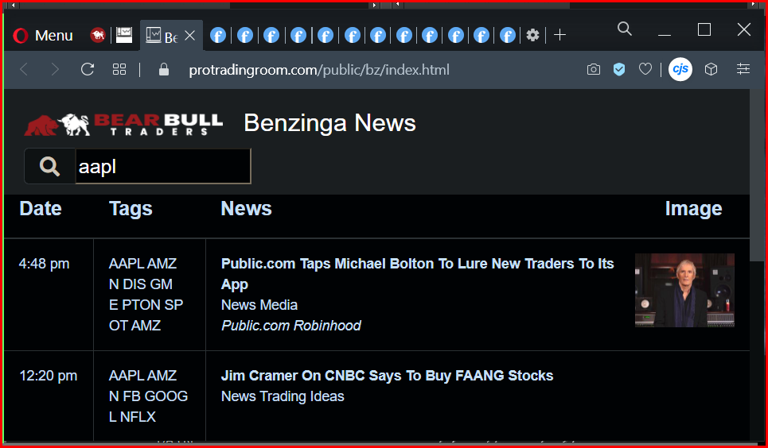Screen dimensions: 768x448
Task: Open Easy Setup sliders icon
Action: pyautogui.click(x=743, y=69)
